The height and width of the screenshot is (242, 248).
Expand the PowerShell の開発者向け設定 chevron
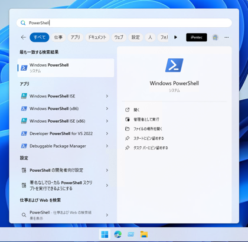[107, 170]
